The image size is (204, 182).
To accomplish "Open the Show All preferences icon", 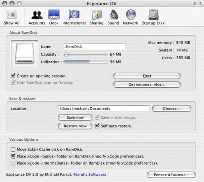I will point(12,15).
